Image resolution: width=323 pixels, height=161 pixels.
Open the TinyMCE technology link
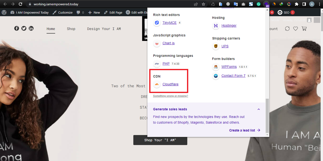(x=170, y=23)
